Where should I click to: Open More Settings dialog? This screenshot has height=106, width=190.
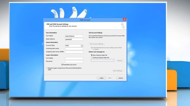pyautogui.click(x=118, y=71)
